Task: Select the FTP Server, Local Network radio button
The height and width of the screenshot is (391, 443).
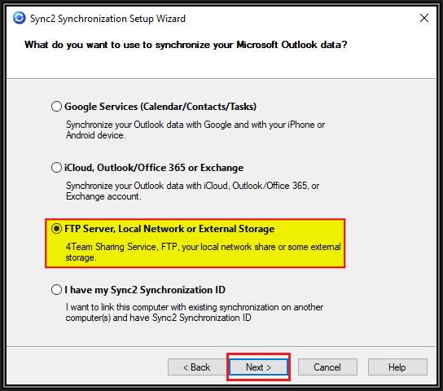Action: 56,229
